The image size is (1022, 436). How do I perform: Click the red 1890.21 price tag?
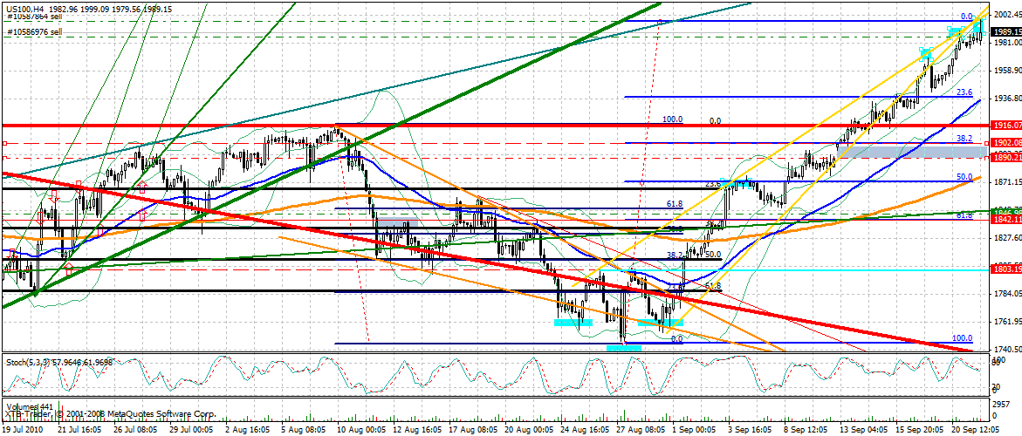tap(1005, 158)
